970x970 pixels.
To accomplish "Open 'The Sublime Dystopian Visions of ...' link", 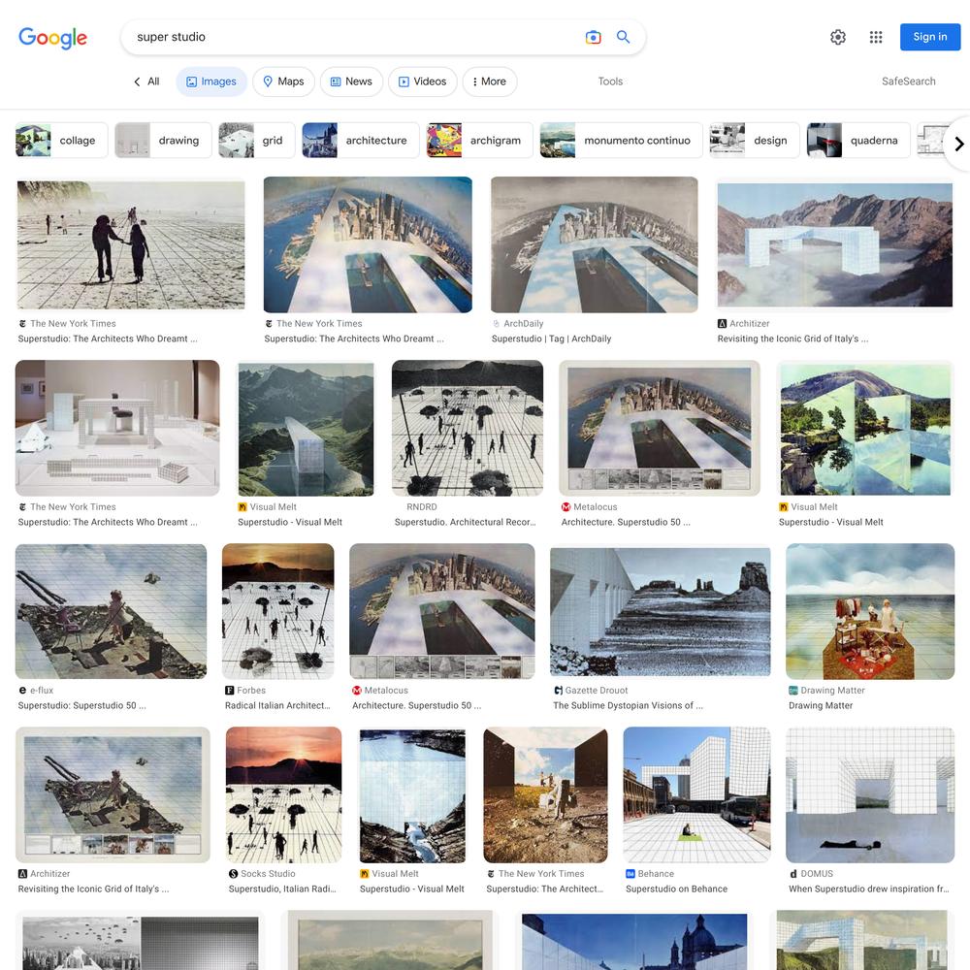I will point(628,705).
